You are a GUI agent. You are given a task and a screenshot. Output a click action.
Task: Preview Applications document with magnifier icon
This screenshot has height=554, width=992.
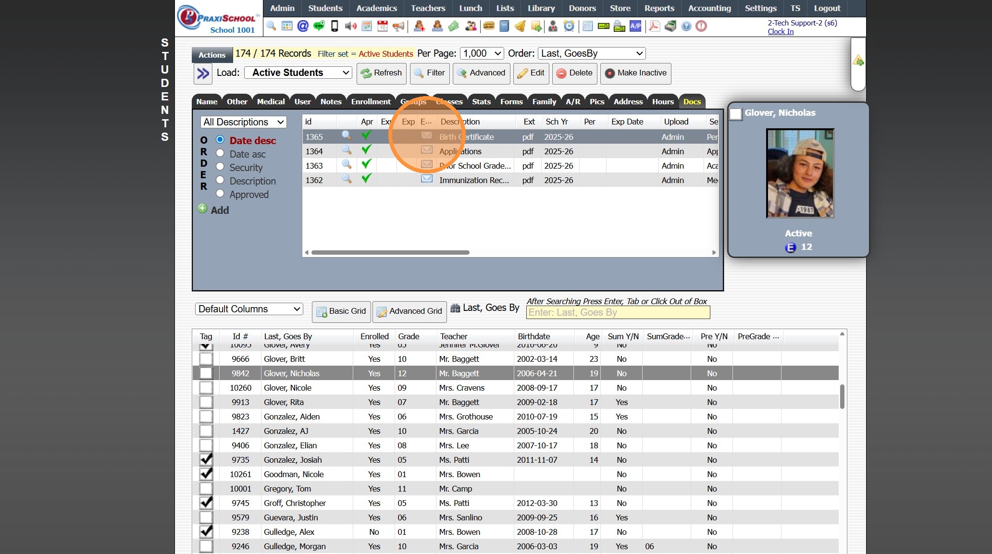coord(346,150)
